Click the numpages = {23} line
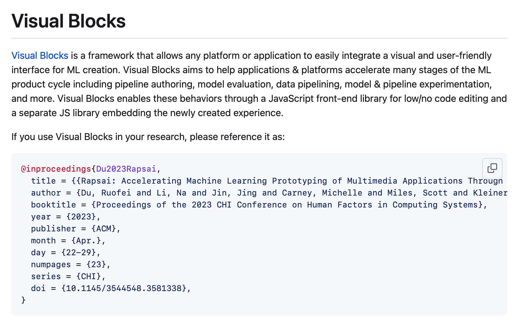 [71, 265]
